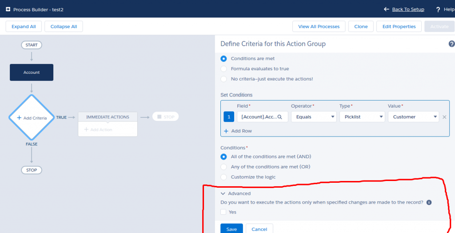Open the Value dropdown showing Customer
455x233 pixels.
413,117
